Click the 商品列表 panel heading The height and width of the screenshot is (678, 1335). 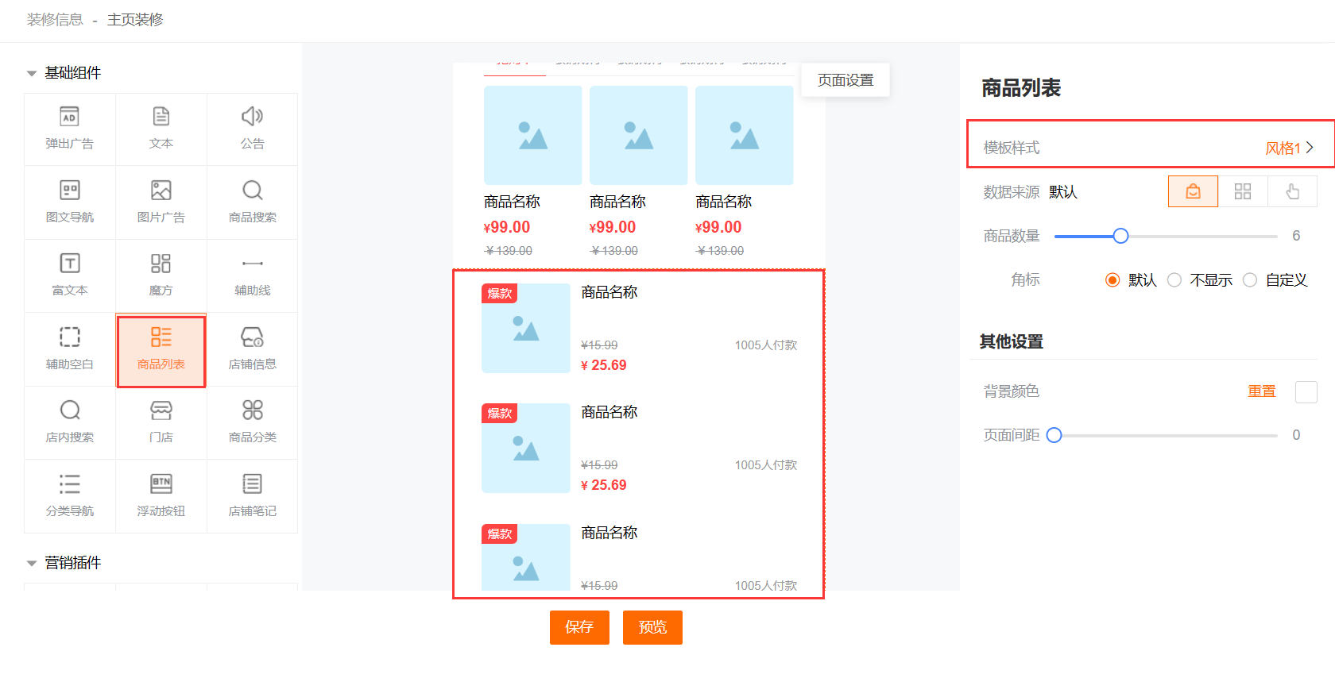1021,88
